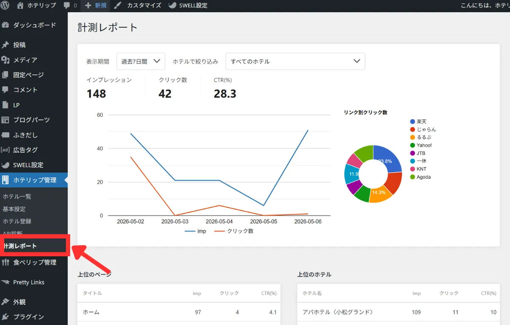Open the ホテリップ site home icon

(x=20, y=6)
